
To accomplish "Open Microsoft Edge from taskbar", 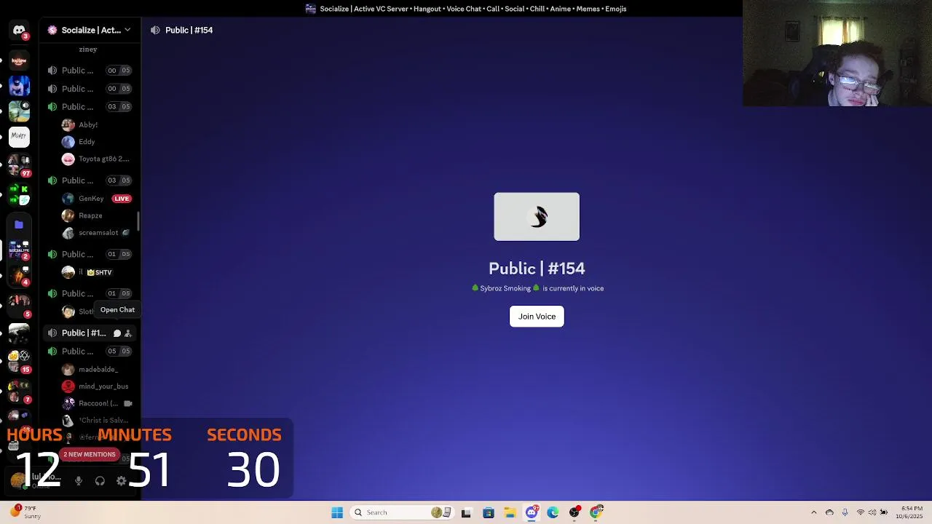I will [x=553, y=512].
